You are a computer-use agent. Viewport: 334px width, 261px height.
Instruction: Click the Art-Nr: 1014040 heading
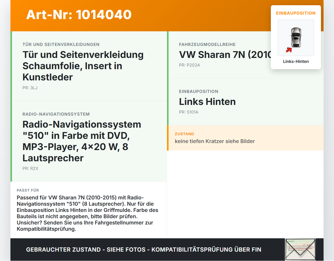(x=79, y=15)
